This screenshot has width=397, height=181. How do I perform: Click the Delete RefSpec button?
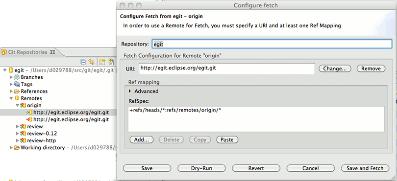[172, 139]
